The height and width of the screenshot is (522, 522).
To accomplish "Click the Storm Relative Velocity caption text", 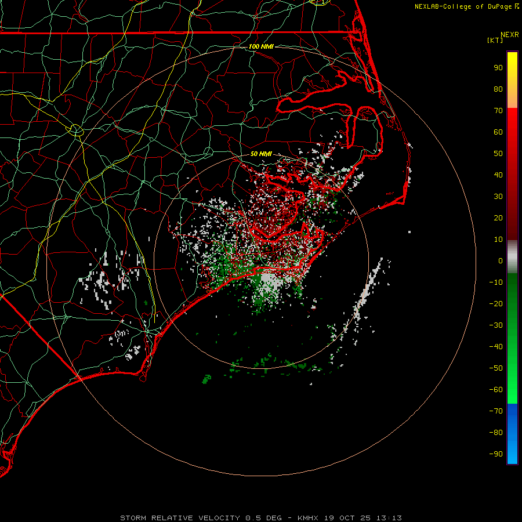I will (x=261, y=518).
